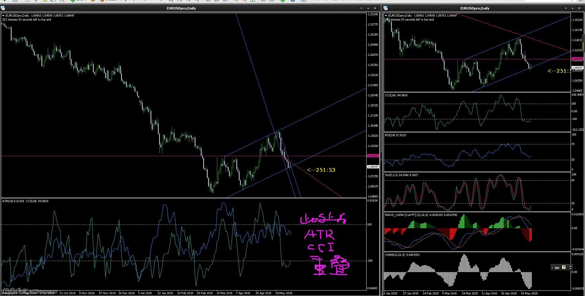The image size is (585, 296).
Task: Click '251 minutes 53 seconds left' text in right chart
Action: click(x=403, y=20)
